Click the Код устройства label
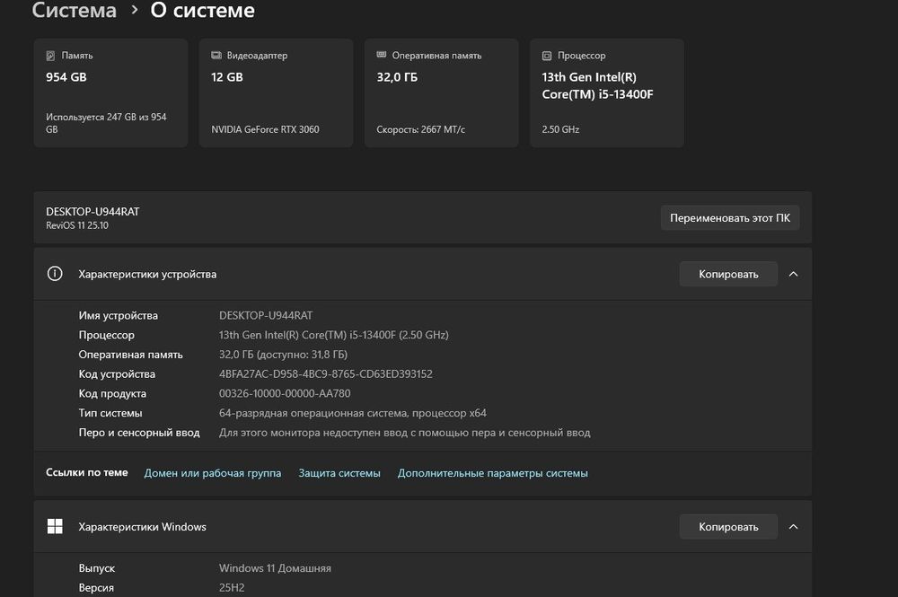The height and width of the screenshot is (597, 898). (x=117, y=373)
